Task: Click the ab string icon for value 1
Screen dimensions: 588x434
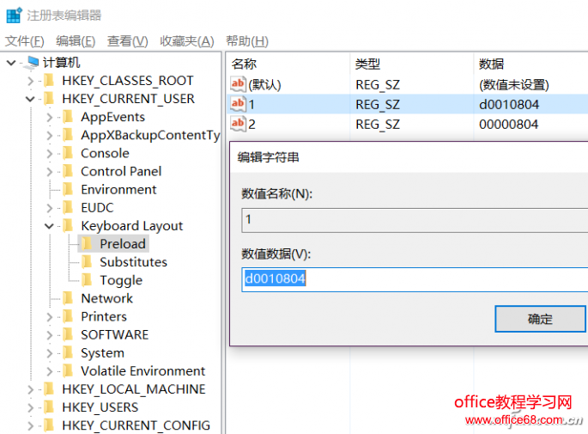Action: [x=238, y=104]
